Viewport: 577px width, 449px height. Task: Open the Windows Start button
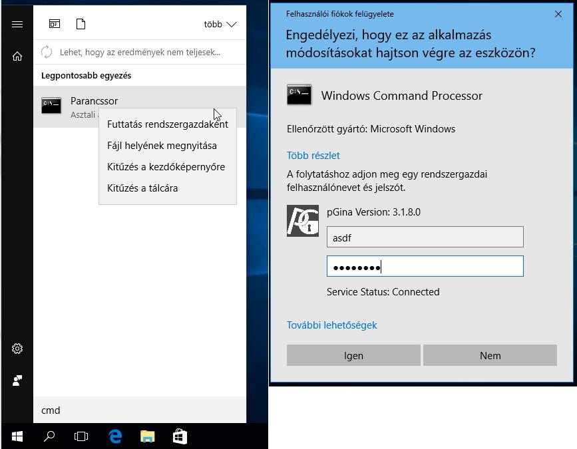[x=17, y=436]
